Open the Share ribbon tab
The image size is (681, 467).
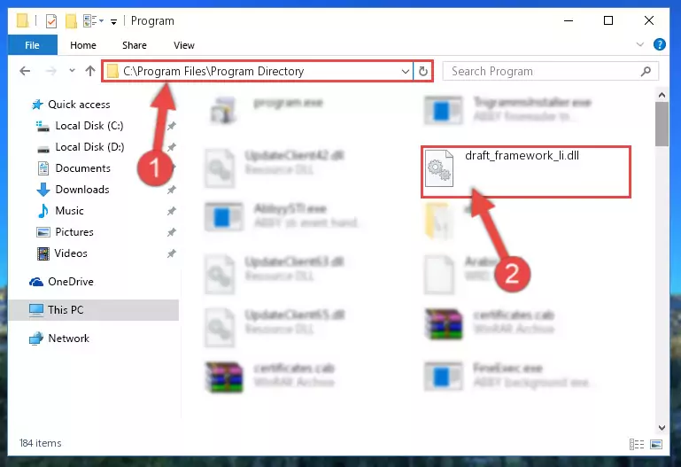tap(135, 45)
